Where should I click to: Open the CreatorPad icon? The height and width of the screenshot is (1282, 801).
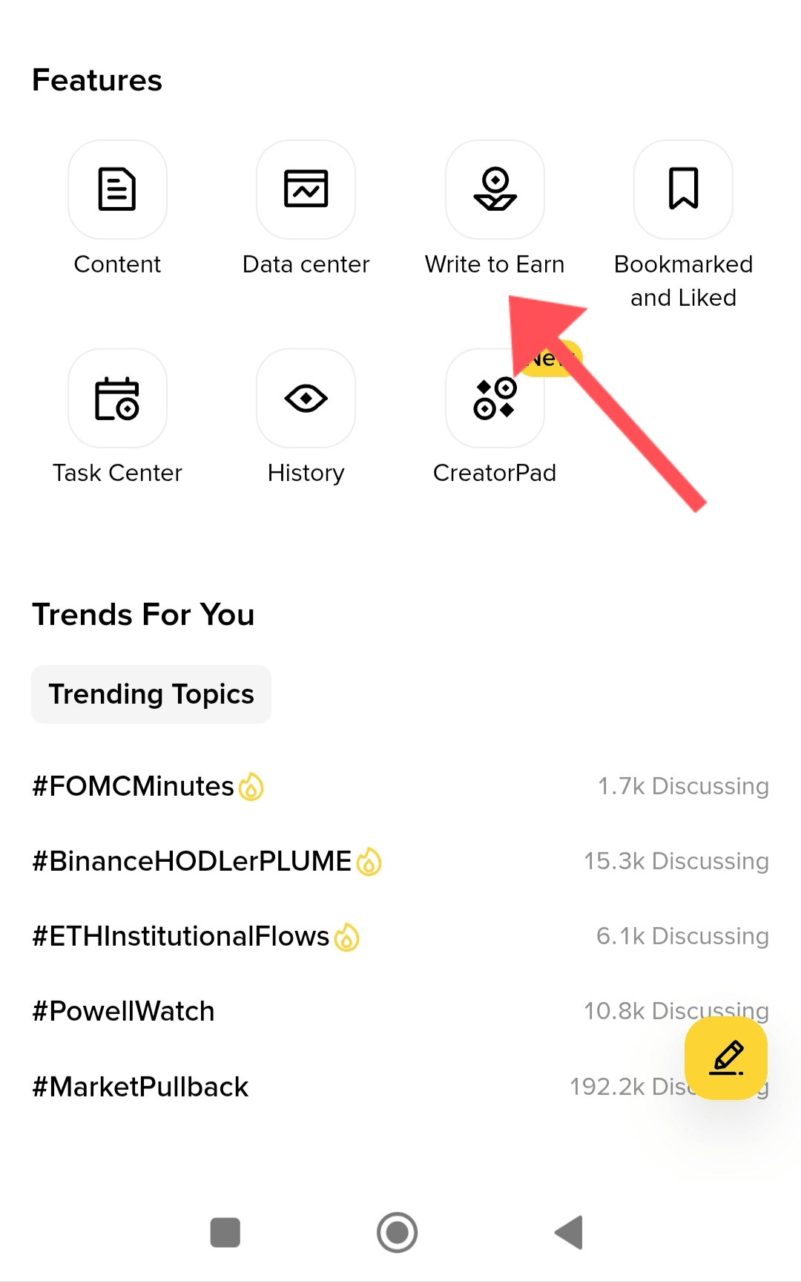(x=495, y=398)
